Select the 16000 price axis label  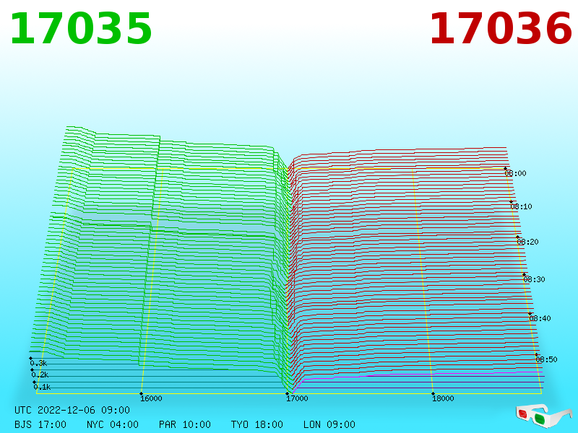pos(151,398)
